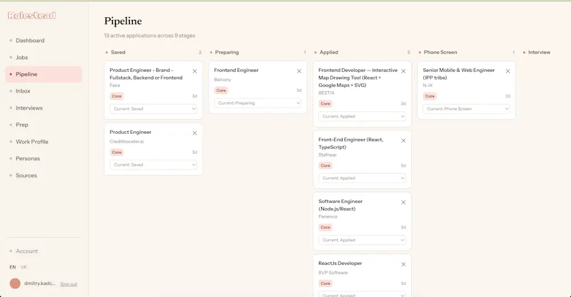571x297 pixels.
Task: Click the Phone Screen column header
Action: click(x=440, y=52)
